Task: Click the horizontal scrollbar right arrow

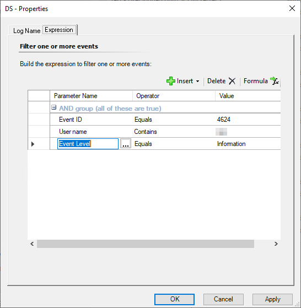Action: pos(276,244)
